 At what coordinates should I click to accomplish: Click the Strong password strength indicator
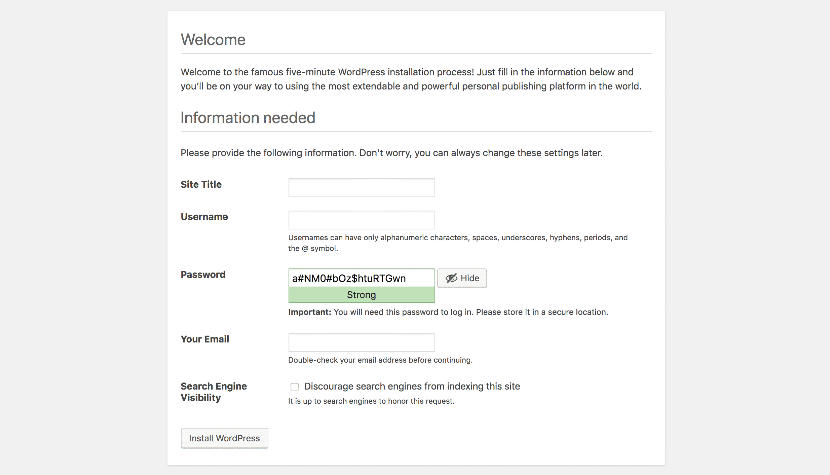tap(362, 295)
